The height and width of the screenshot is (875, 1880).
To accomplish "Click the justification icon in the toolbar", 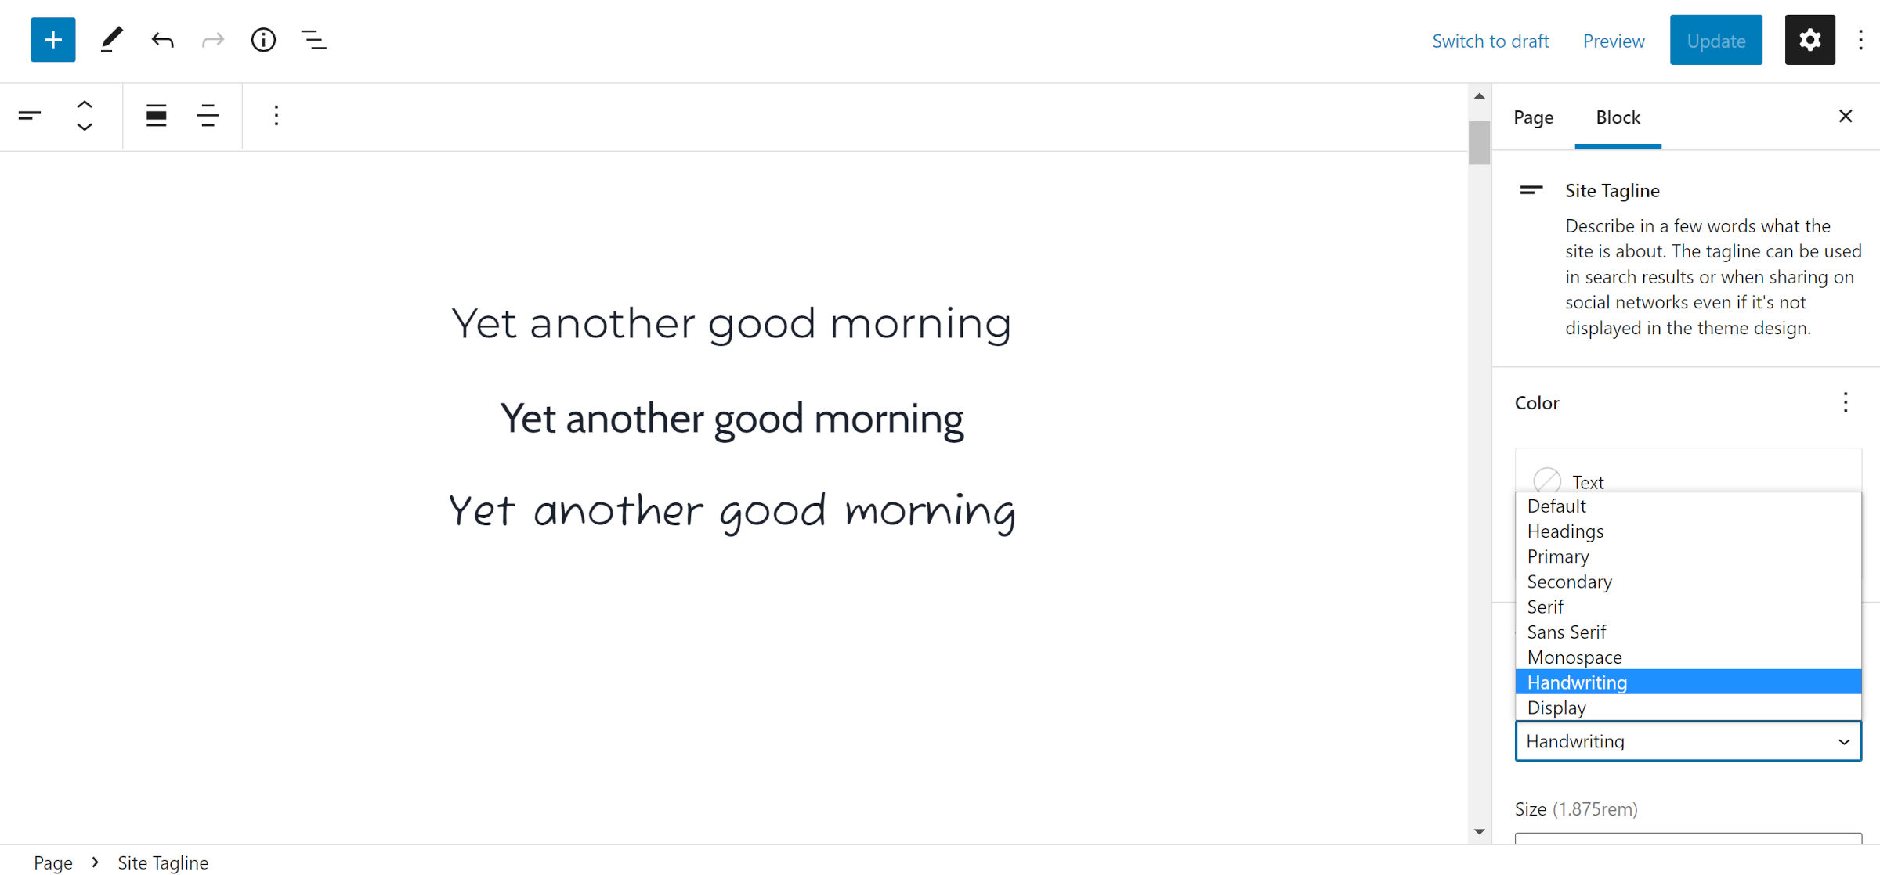I will 156,116.
